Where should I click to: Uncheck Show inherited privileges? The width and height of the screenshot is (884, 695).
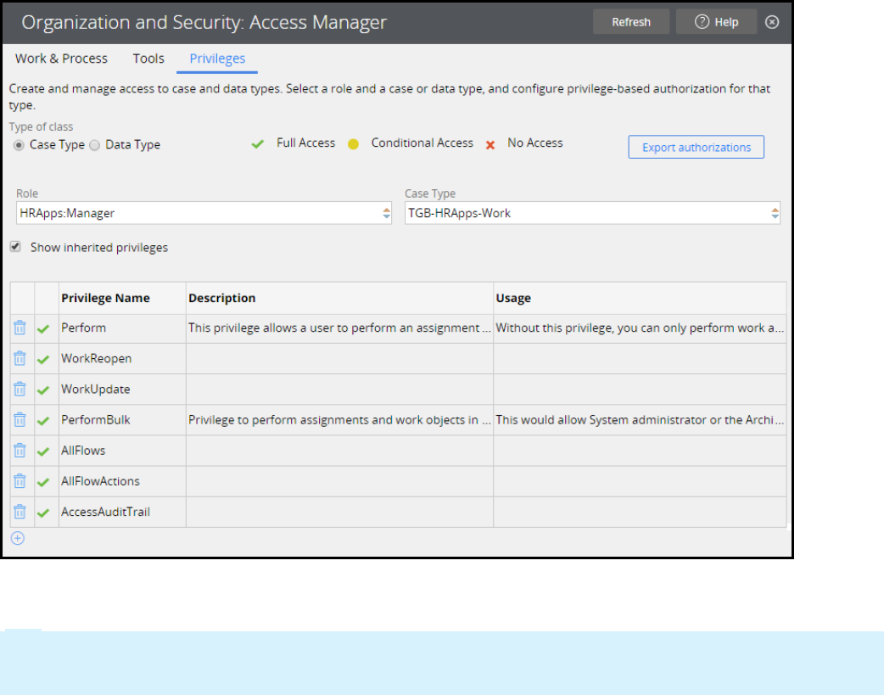point(15,247)
